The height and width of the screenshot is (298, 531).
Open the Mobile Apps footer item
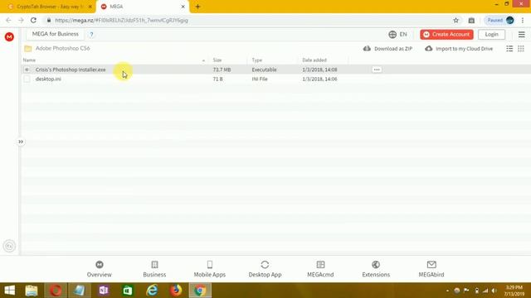(210, 269)
